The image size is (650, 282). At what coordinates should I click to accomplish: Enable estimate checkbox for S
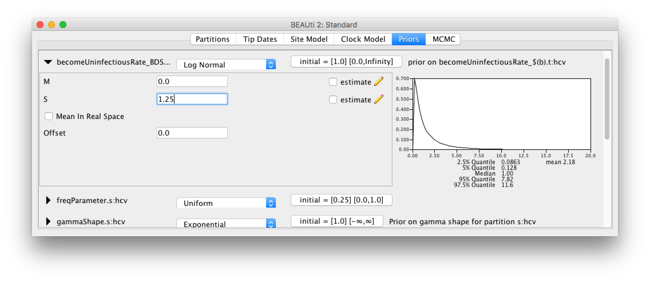[333, 100]
